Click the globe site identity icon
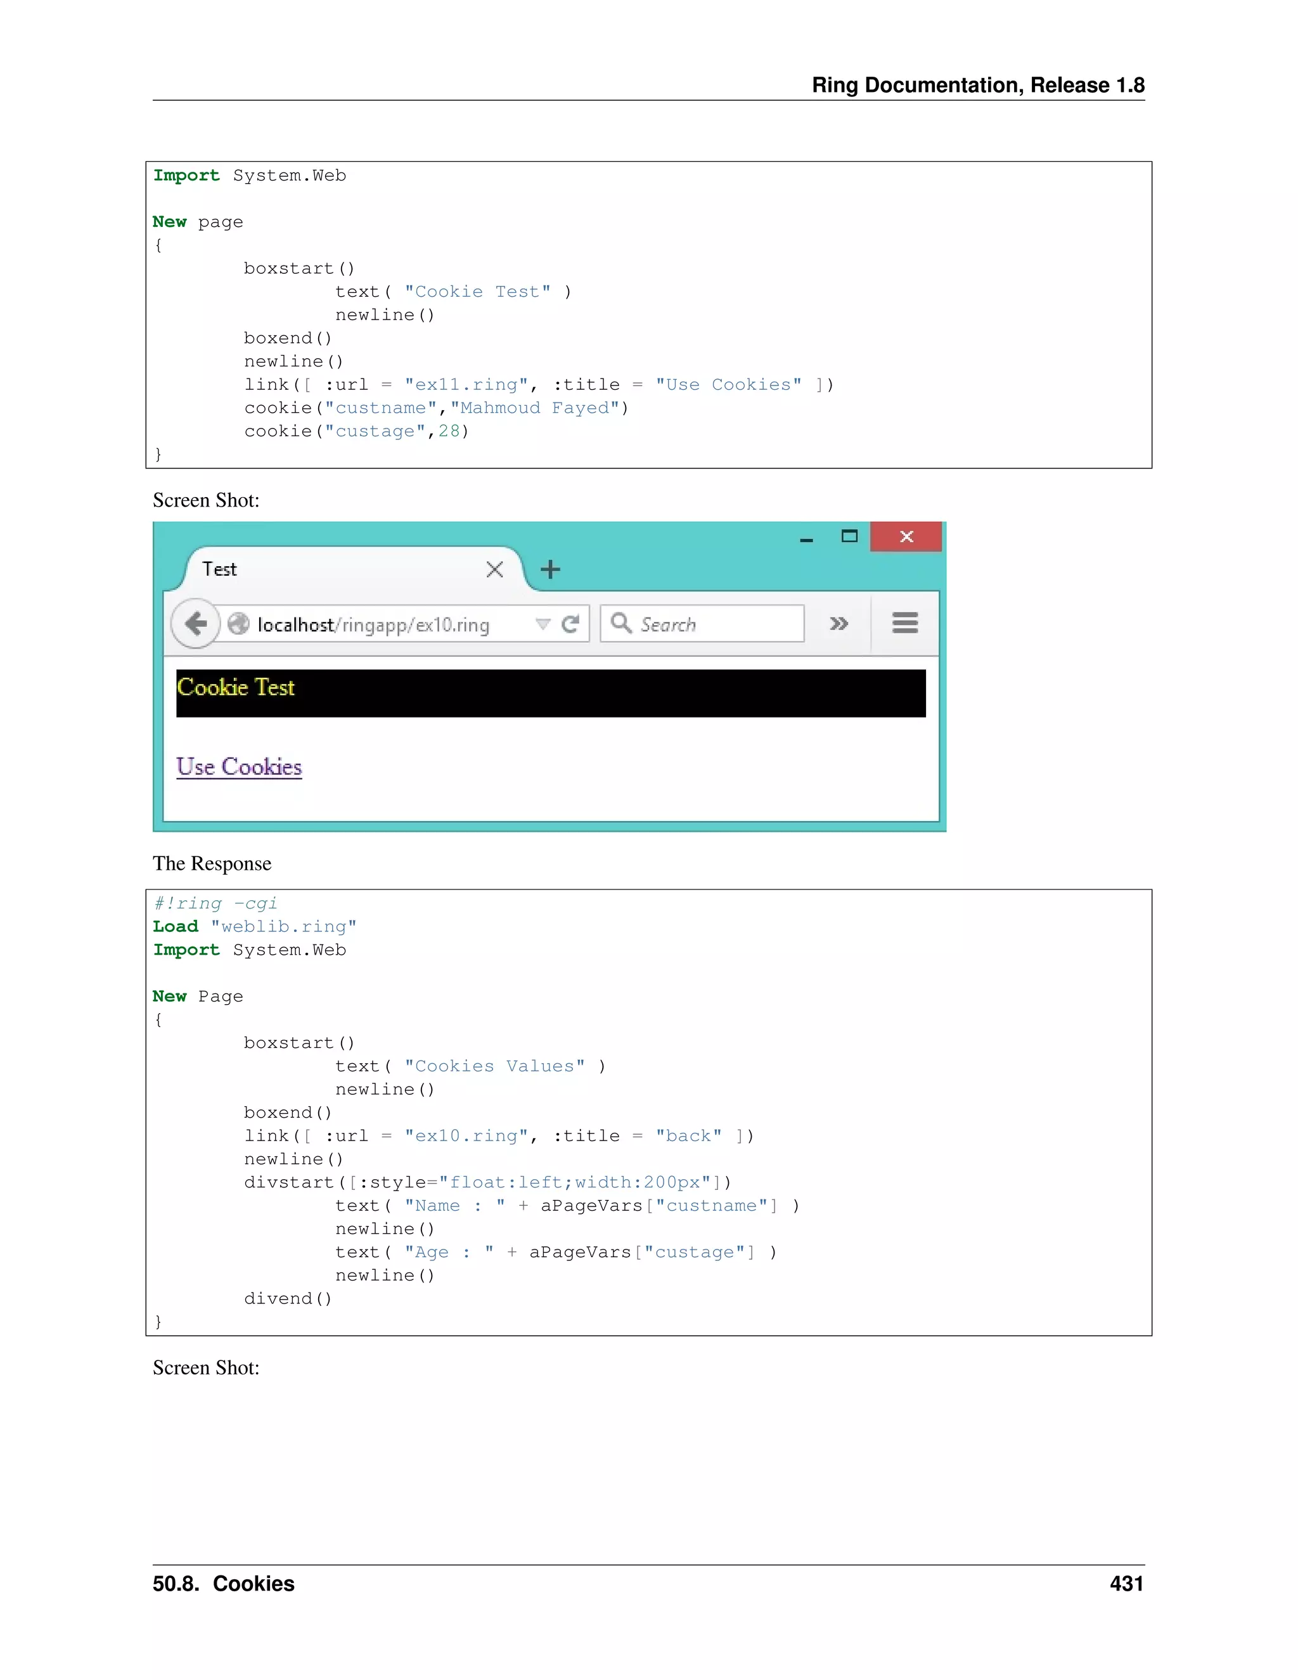The height and width of the screenshot is (1680, 1298). click(x=238, y=624)
